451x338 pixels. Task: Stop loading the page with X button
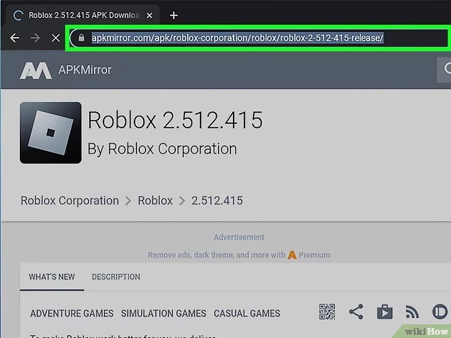point(56,38)
